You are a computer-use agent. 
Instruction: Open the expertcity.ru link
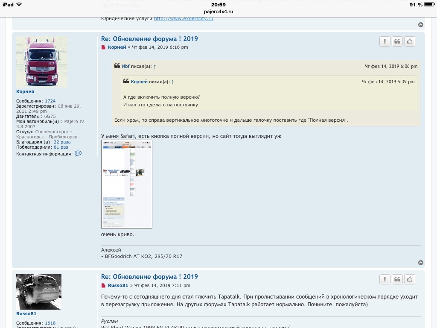coord(184,19)
